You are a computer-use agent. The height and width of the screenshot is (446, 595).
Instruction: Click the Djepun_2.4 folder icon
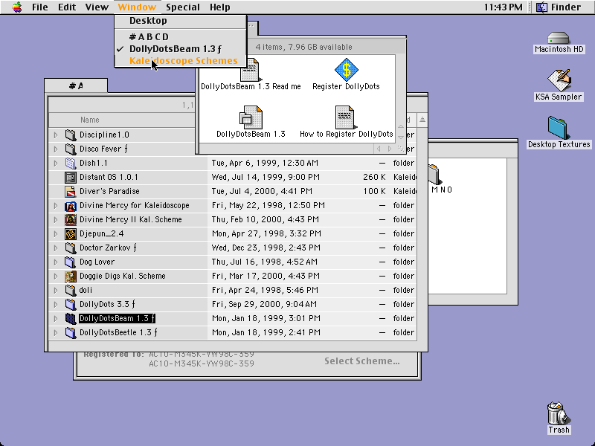[70, 233]
